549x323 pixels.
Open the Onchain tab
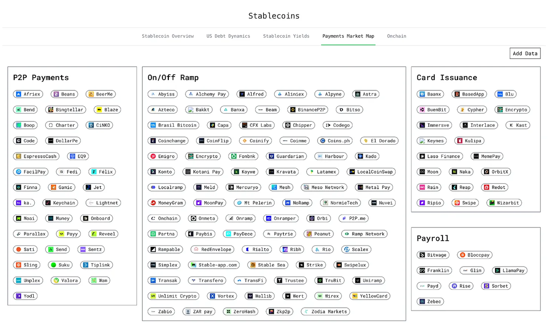396,36
